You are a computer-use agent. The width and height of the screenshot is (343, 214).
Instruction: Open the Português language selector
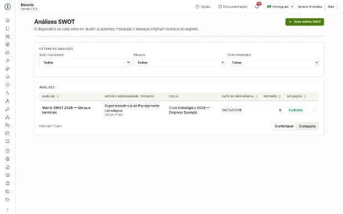tap(279, 7)
